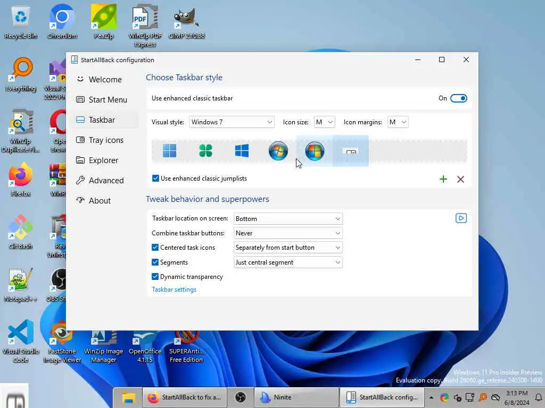This screenshot has height=408, width=545.
Task: Go to Advanced settings
Action: (x=105, y=180)
